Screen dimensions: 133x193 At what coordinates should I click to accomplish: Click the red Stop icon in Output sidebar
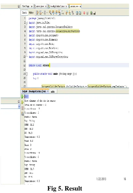click(x=22, y=108)
